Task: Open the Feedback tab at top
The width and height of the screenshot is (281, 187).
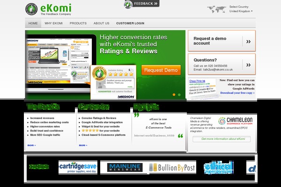Action: tap(141, 4)
